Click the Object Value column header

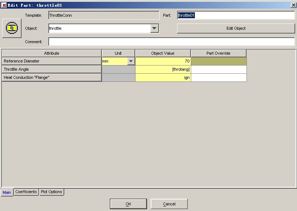163,53
